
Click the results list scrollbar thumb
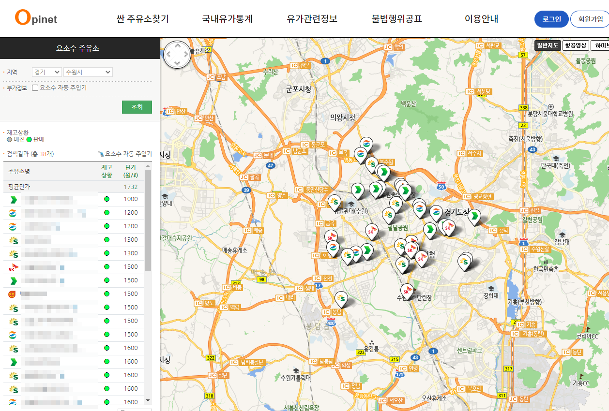point(148,220)
